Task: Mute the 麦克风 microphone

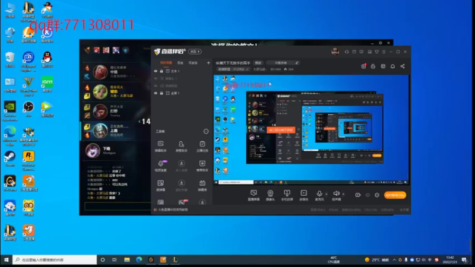Action: coord(319,195)
